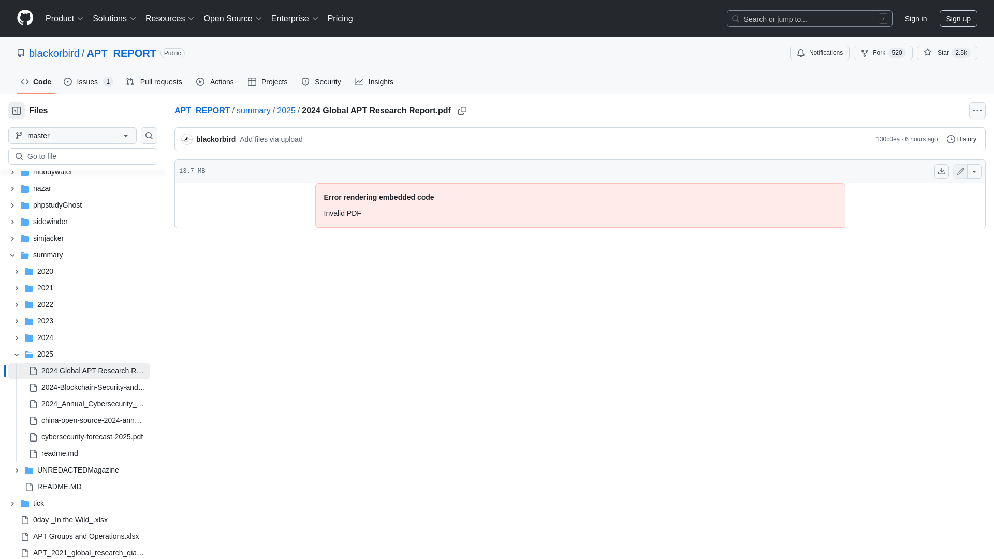Collapse the summary folder chevron
This screenshot has height=559, width=994.
pos(12,255)
